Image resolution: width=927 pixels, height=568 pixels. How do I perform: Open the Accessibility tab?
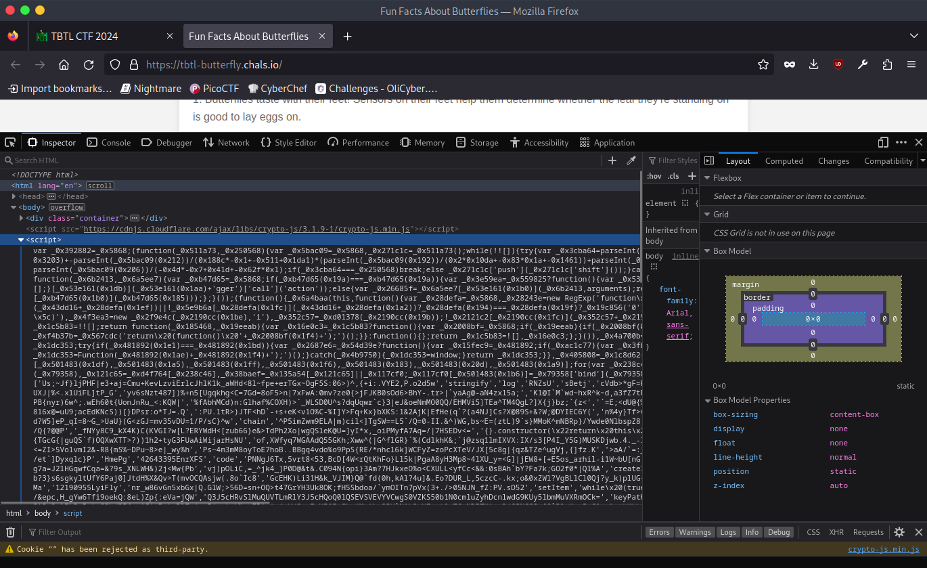pos(539,142)
